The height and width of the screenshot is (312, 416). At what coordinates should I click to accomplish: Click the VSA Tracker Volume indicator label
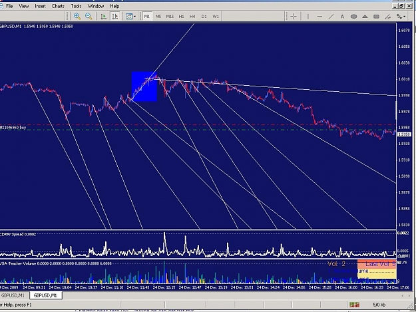pos(56,263)
